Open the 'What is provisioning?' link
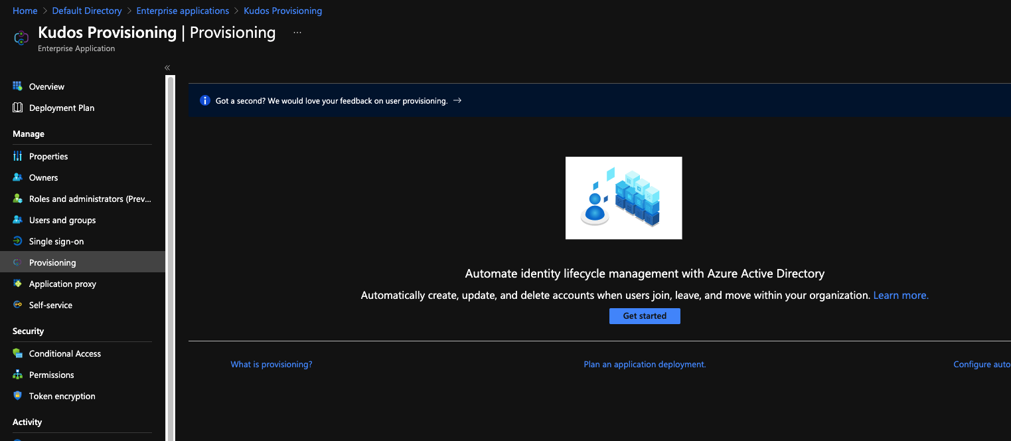The width and height of the screenshot is (1011, 441). click(272, 365)
